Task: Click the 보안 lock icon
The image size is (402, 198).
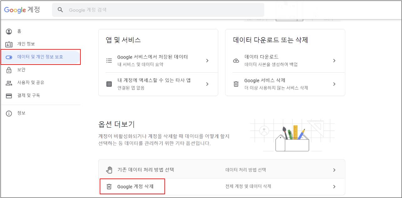Action: [9, 70]
